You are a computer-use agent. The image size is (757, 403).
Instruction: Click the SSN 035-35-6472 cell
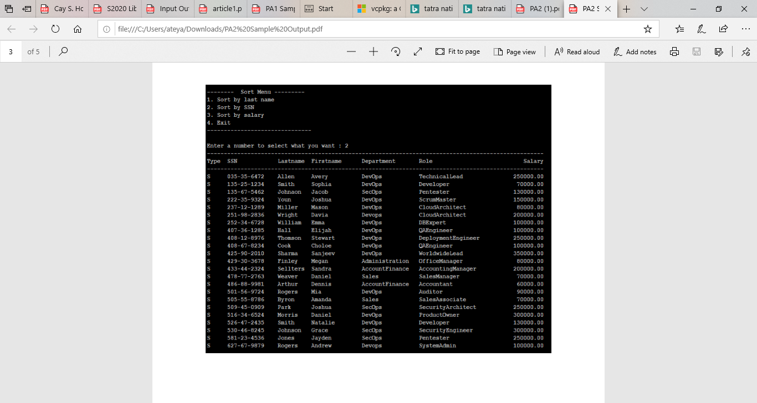click(245, 177)
